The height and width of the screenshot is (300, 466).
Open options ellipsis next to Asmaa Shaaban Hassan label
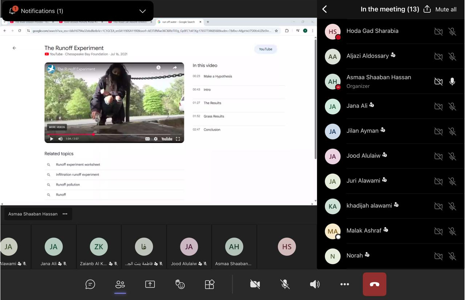(x=65, y=214)
